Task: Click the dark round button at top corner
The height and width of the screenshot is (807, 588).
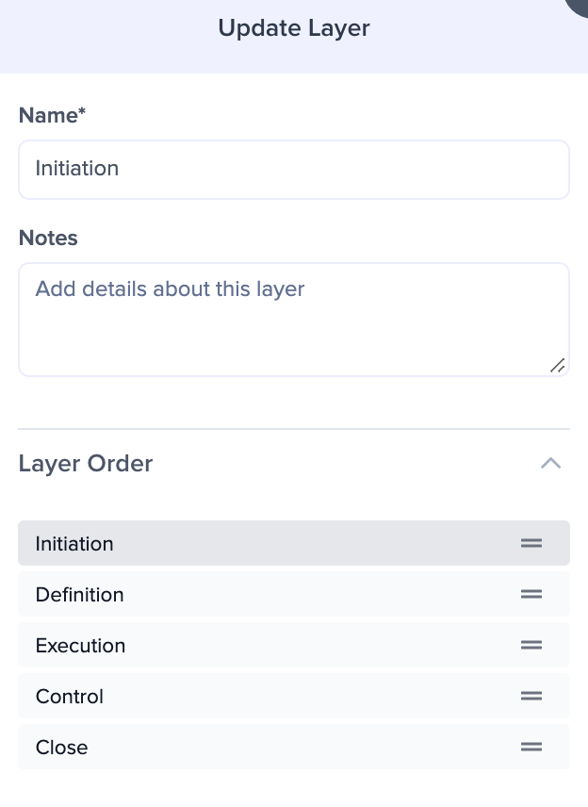Action: pyautogui.click(x=578, y=7)
